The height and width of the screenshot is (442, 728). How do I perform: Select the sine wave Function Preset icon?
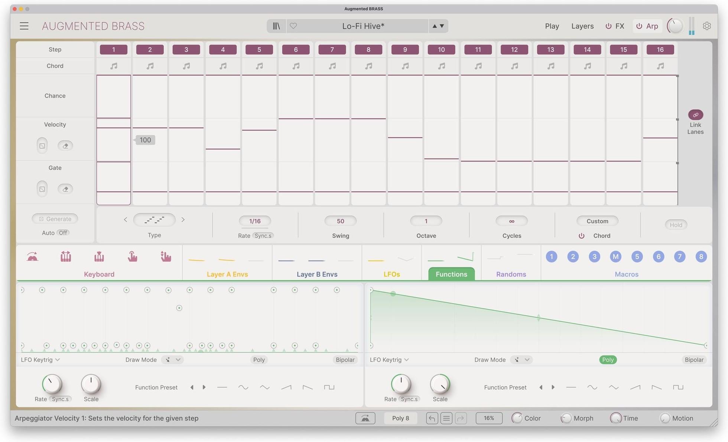243,387
